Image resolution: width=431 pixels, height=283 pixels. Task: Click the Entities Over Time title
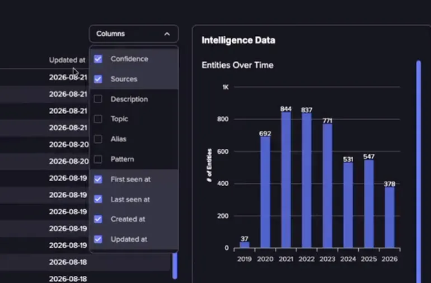coord(237,65)
